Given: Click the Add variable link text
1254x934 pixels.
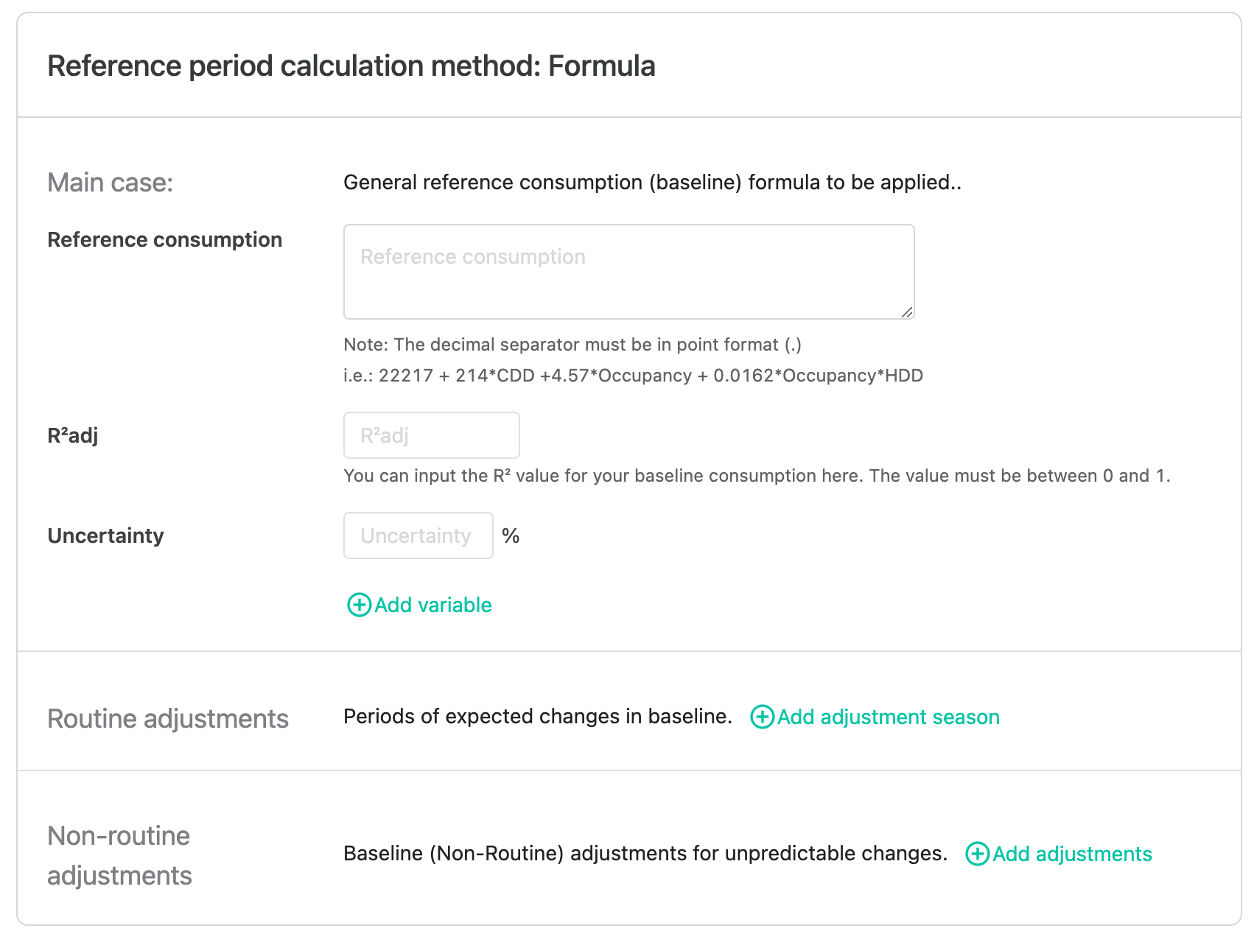Looking at the screenshot, I should (433, 605).
